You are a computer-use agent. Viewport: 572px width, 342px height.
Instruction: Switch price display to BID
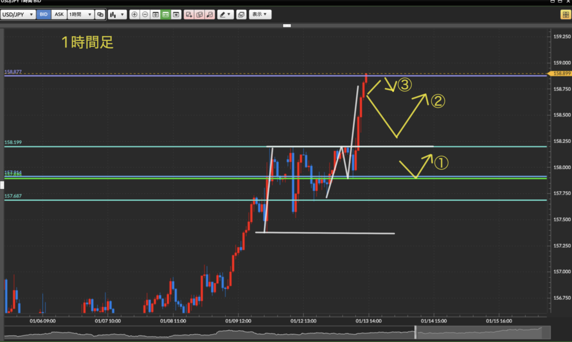click(x=44, y=15)
